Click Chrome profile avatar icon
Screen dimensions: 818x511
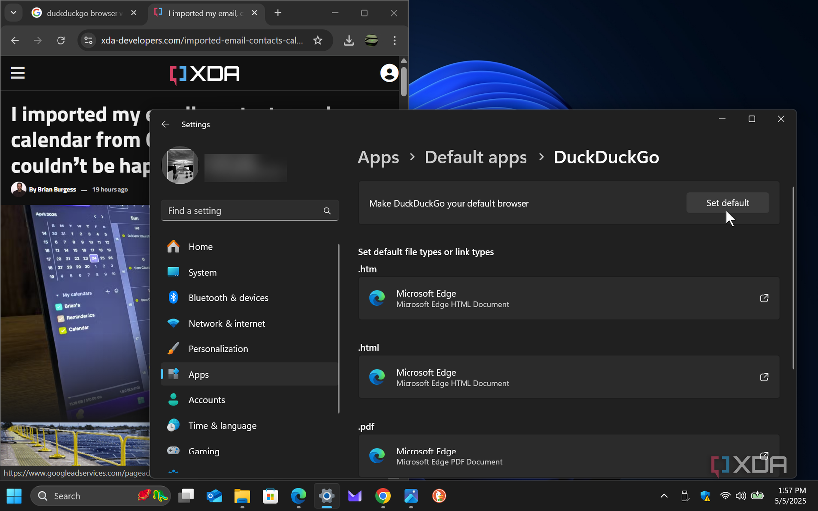coord(371,40)
